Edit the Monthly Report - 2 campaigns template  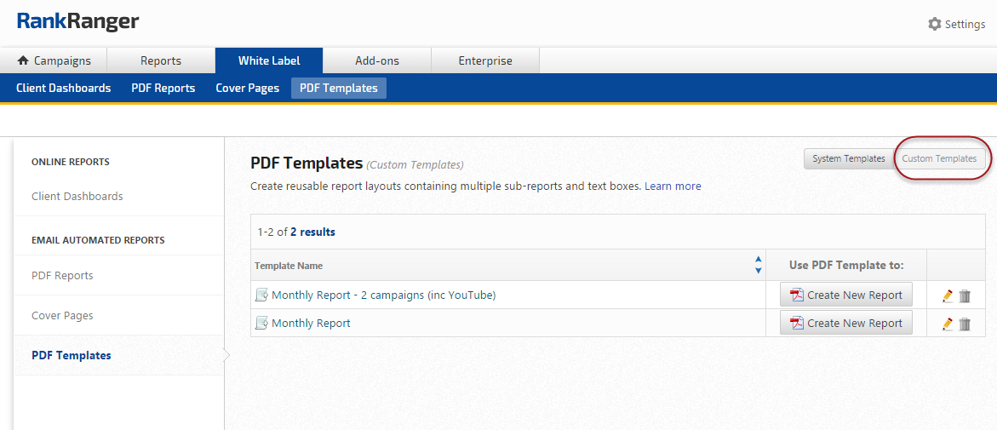point(948,295)
